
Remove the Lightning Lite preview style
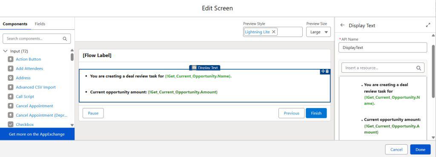pos(274,32)
